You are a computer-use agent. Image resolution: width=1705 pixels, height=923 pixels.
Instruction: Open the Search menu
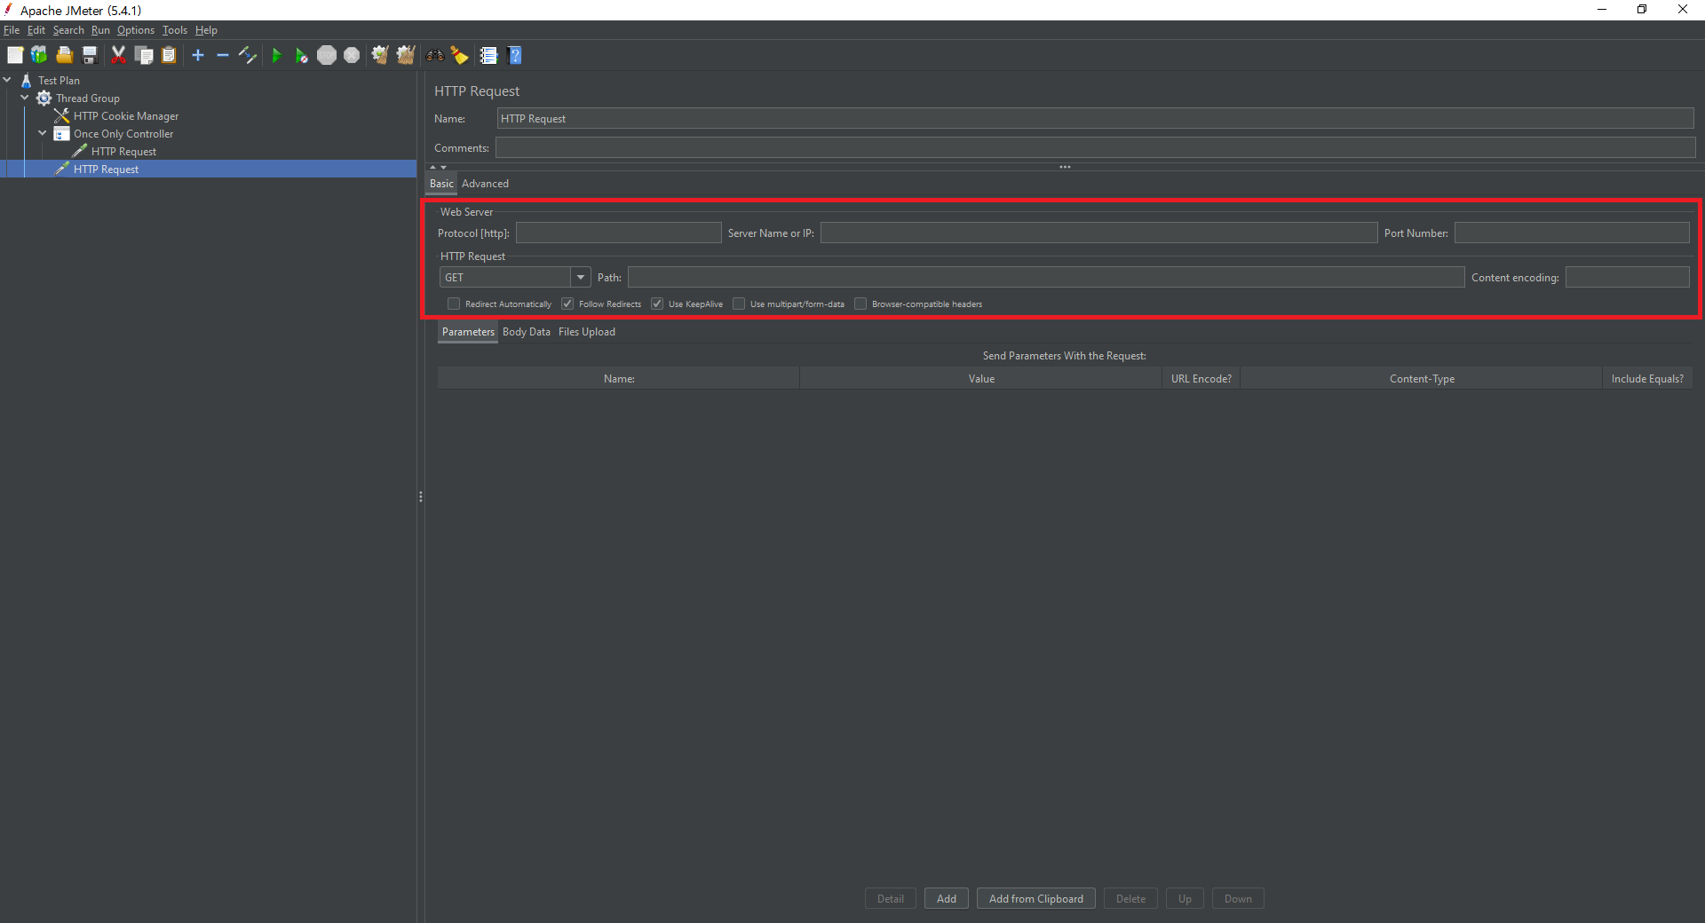tap(68, 30)
